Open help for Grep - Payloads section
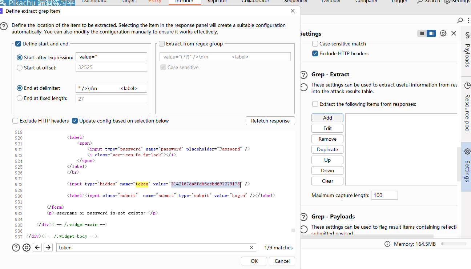This screenshot has width=471, height=269. [304, 217]
